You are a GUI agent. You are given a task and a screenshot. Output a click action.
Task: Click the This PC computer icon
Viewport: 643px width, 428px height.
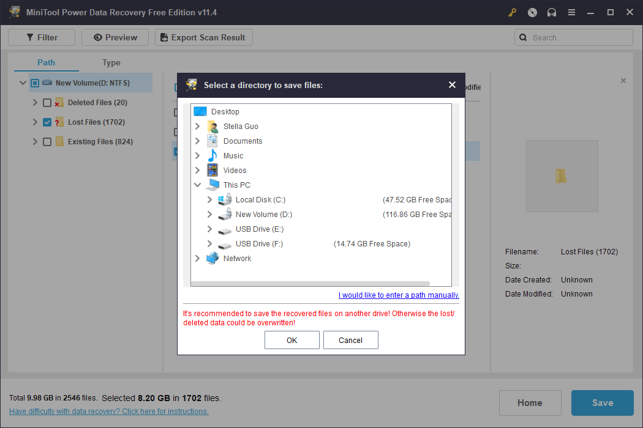212,185
